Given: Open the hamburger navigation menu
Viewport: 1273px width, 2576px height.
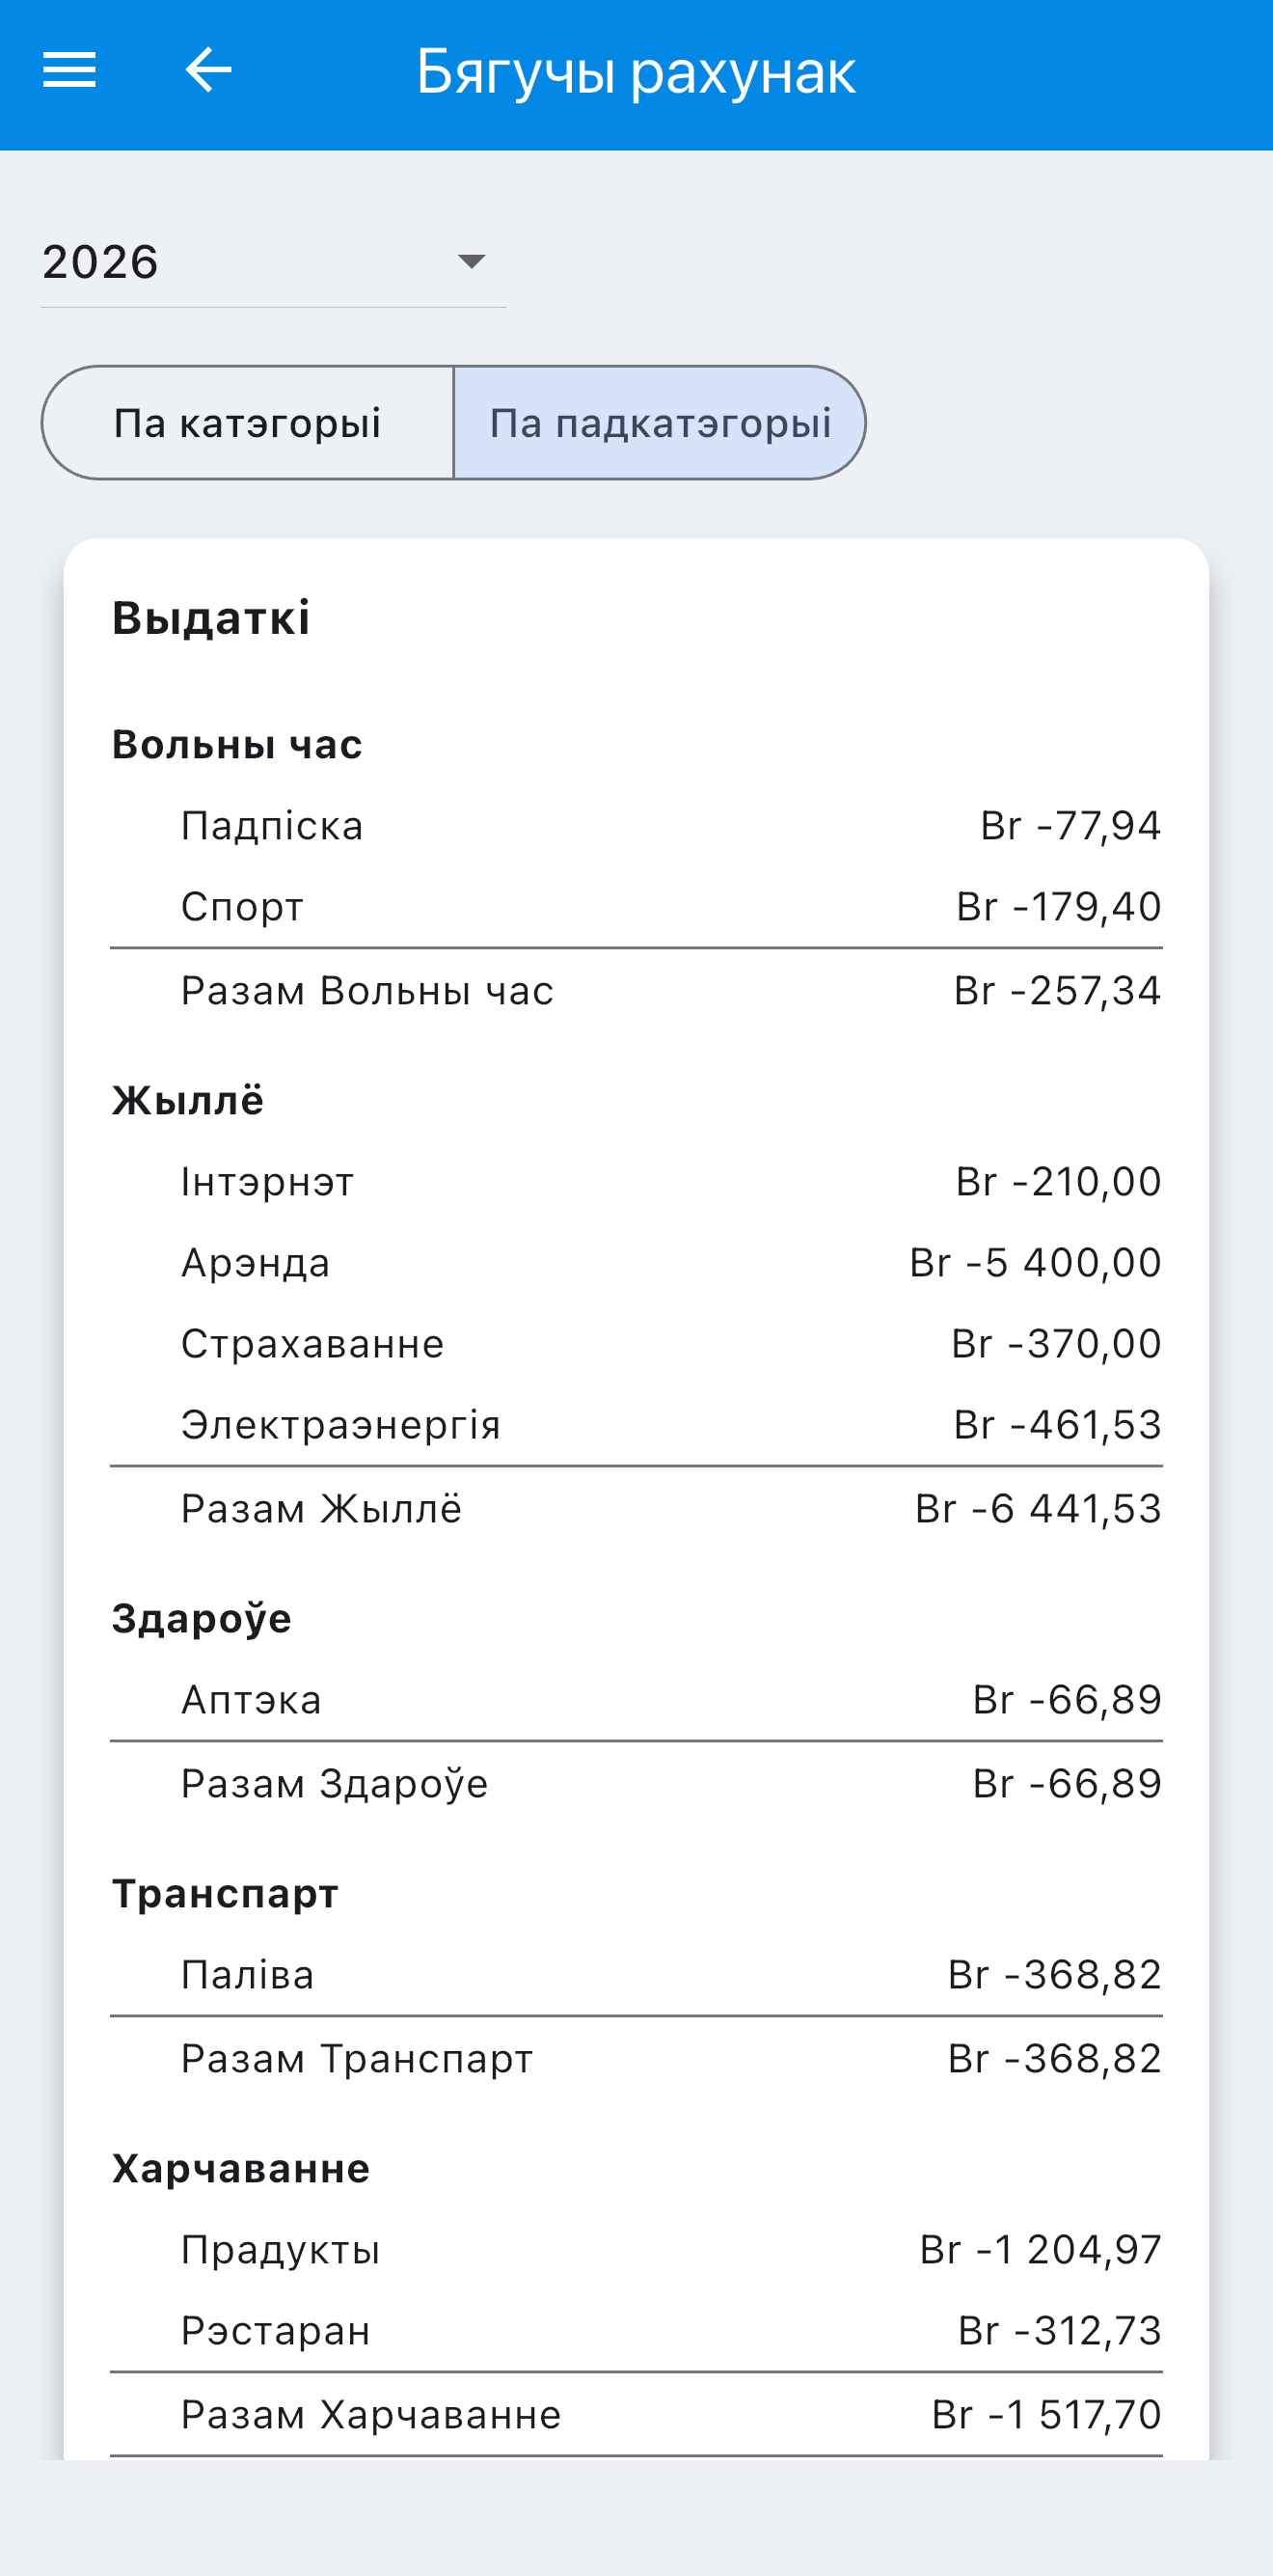Looking at the screenshot, I should coord(68,70).
